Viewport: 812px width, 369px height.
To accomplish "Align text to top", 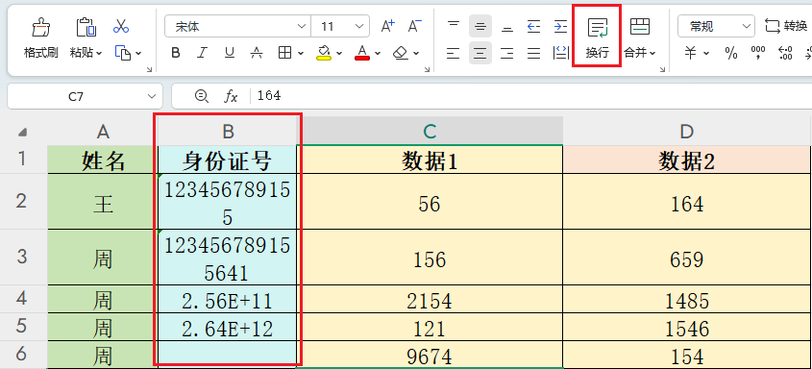I will 454,25.
